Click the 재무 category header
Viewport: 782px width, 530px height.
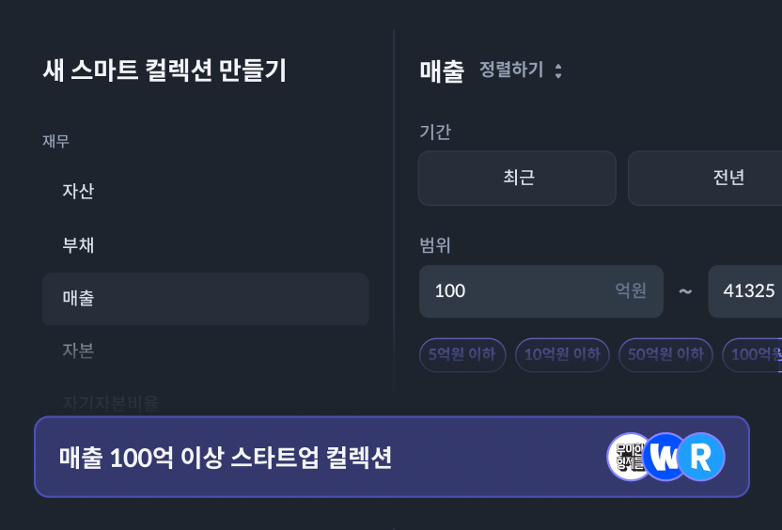coord(56,141)
